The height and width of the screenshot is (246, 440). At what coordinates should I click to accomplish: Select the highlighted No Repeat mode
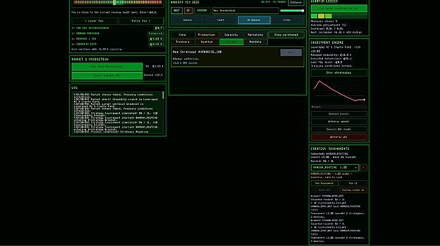pyautogui.click(x=254, y=20)
